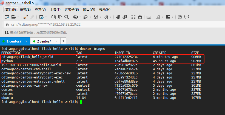Switch to the 1 centos7 tab
225x115 pixels.
click(x=14, y=41)
